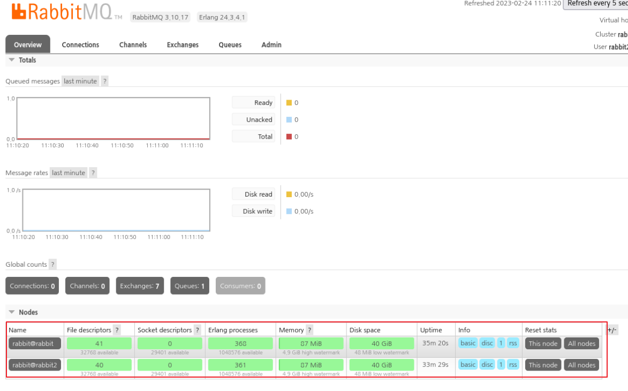This screenshot has height=391, width=628.
Task: Open the Channels: 0 global count
Action: [x=87, y=286]
